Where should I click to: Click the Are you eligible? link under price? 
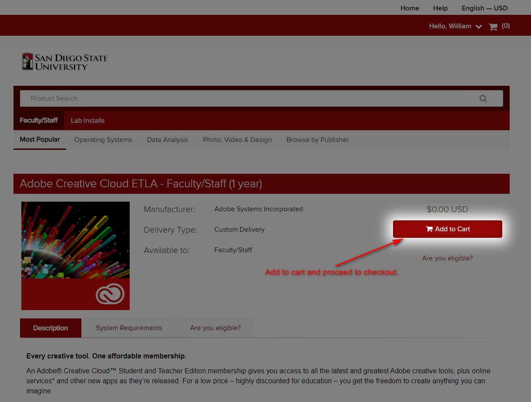447,258
